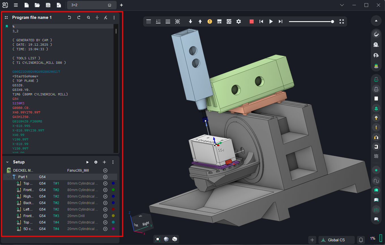Open the fx function icon in Program panel
Screen dimensions: 385x245
pyautogui.click(x=105, y=17)
